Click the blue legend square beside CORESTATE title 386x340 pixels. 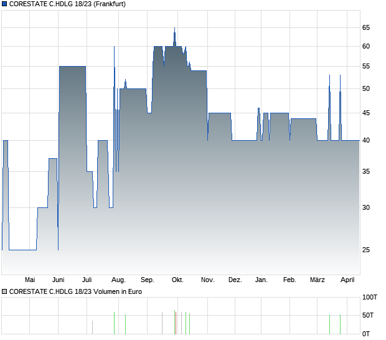(4, 4)
